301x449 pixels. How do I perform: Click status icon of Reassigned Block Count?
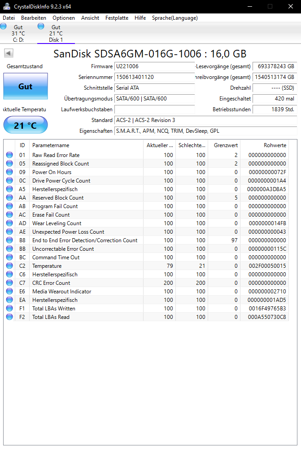(9, 164)
